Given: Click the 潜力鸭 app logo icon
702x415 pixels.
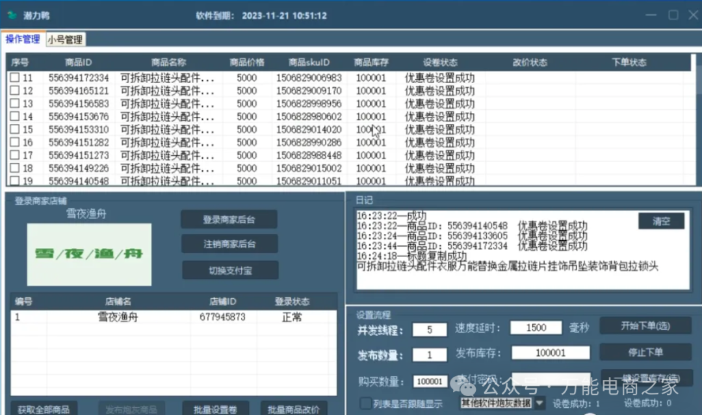Looking at the screenshot, I should click(12, 15).
